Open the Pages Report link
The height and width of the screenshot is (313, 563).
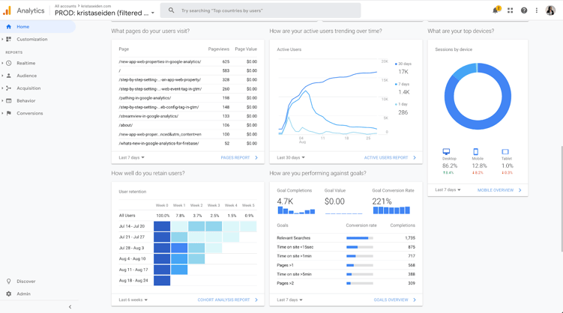[239, 158]
